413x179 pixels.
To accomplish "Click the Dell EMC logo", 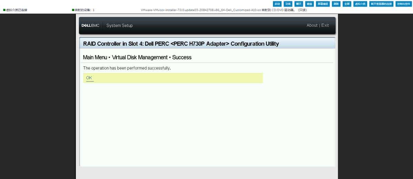I will pos(90,25).
